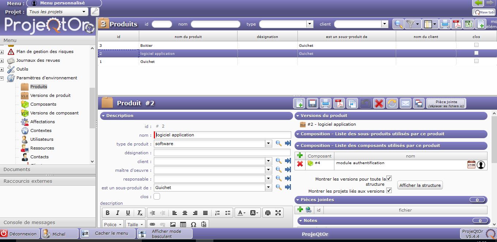497x242 pixels.
Task: Open the type de produit dropdown
Action: [x=269, y=144]
